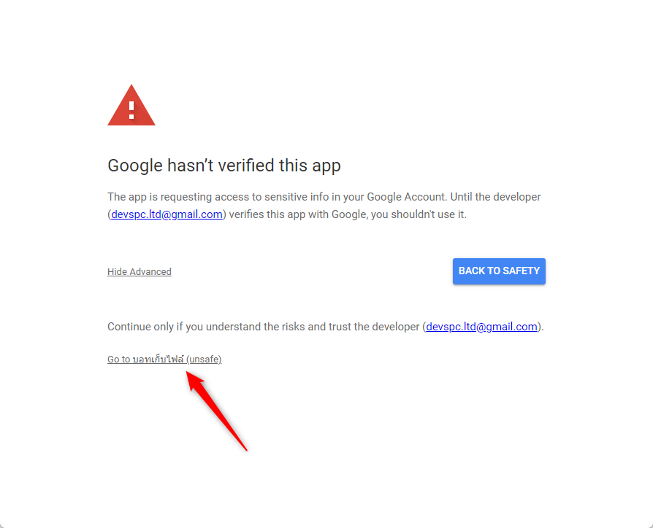Screen dimensions: 653x528
Task: Click the red warning triangle icon
Action: tap(131, 108)
